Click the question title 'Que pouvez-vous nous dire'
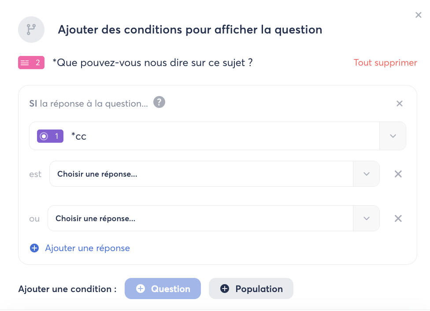The height and width of the screenshot is (311, 430). [x=152, y=63]
